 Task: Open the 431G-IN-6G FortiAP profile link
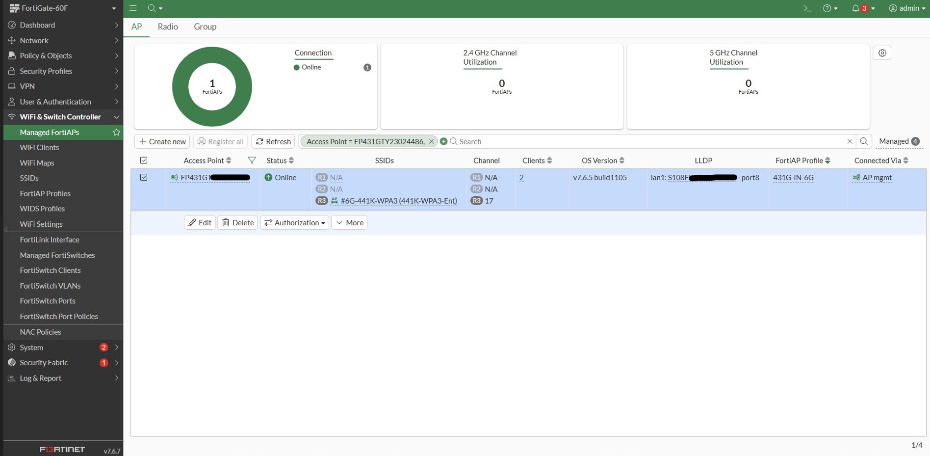tap(793, 178)
